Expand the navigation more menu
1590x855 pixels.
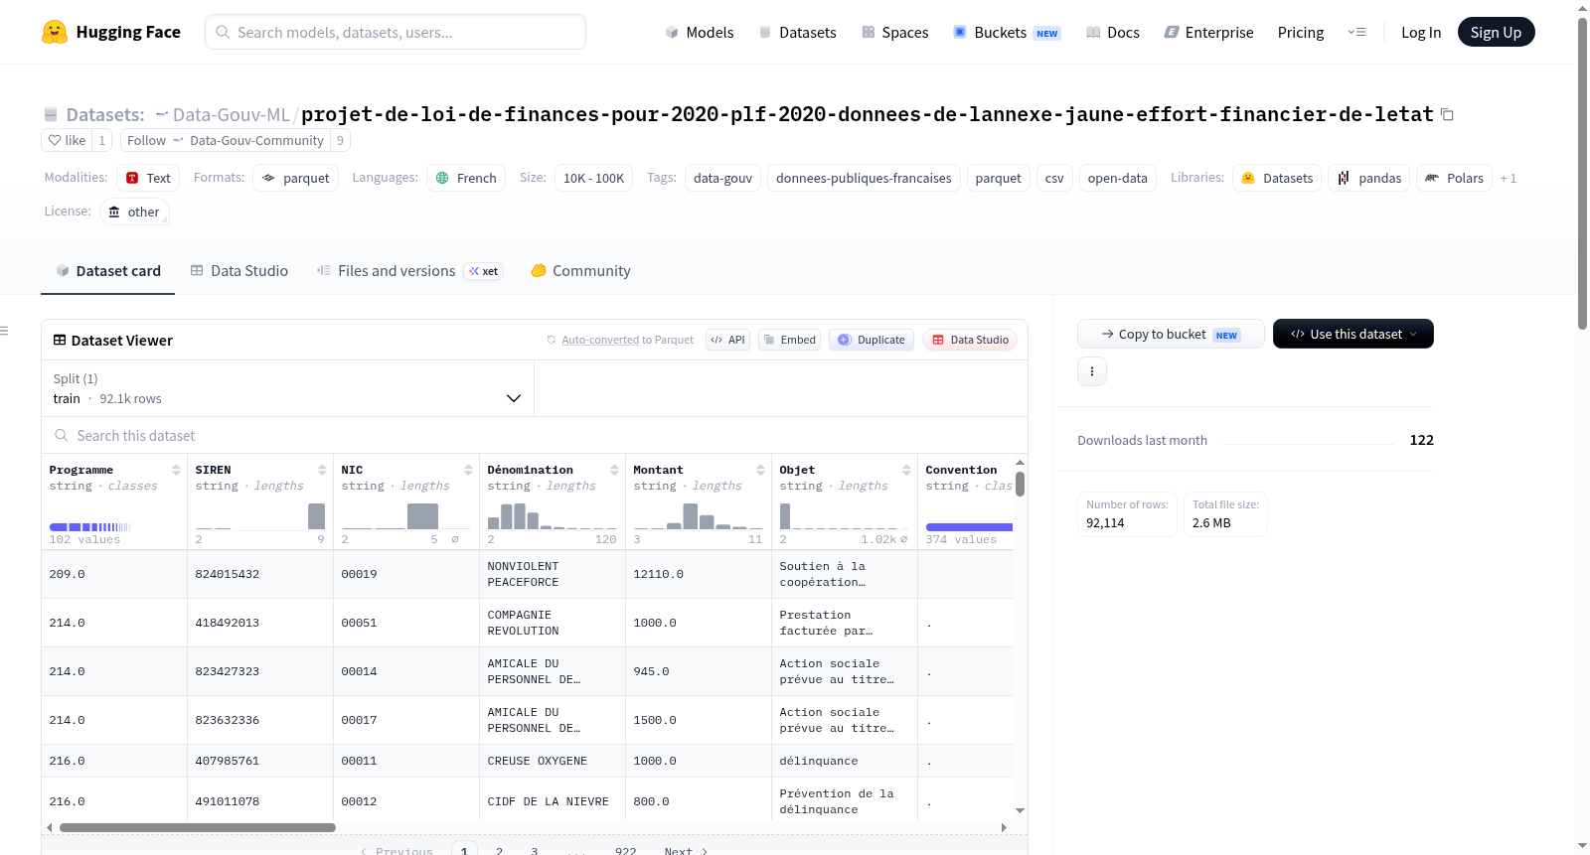[1356, 32]
